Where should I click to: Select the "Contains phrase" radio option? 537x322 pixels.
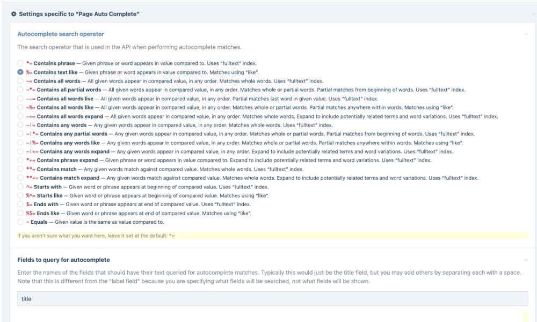tap(20, 63)
